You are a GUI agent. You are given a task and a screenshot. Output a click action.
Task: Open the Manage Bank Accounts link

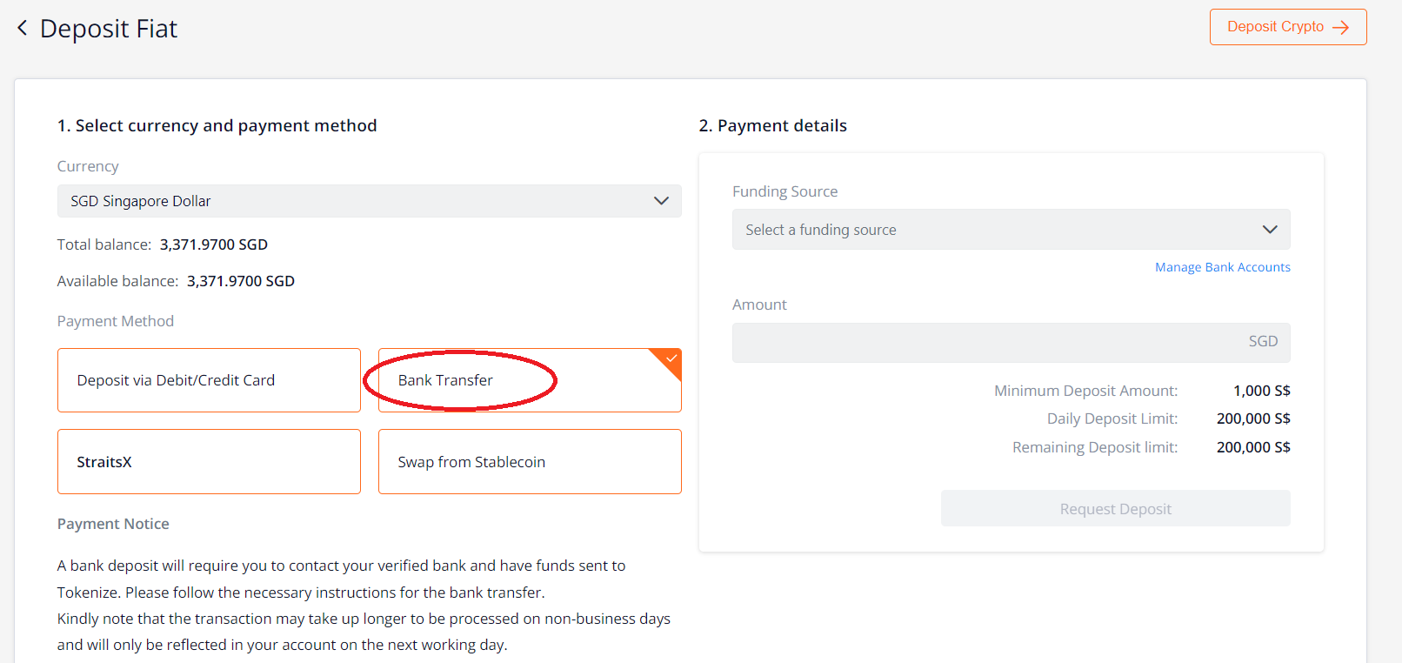pos(1223,267)
